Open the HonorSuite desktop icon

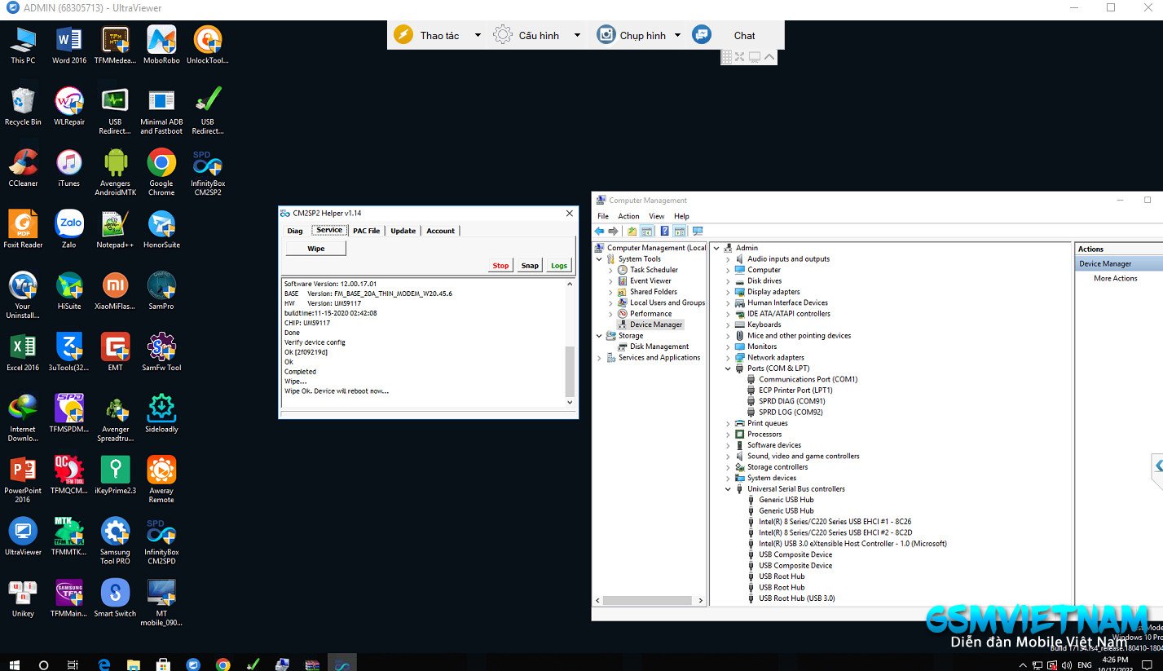tap(161, 229)
